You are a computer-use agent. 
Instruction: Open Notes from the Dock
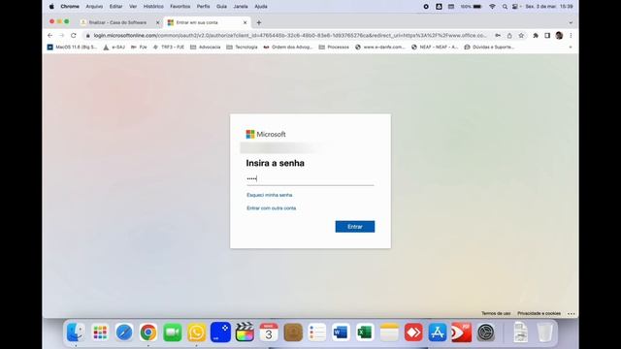389,333
